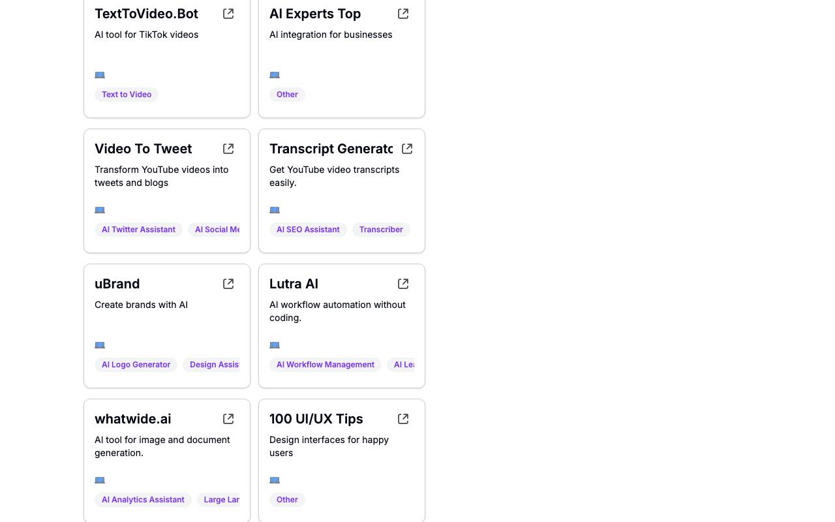Open the 100 UI/UX Tips title

click(316, 419)
